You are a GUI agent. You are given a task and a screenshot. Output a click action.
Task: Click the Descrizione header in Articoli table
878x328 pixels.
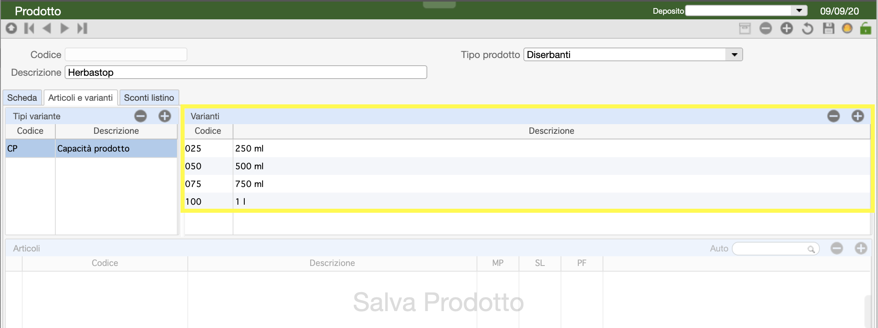pyautogui.click(x=332, y=263)
